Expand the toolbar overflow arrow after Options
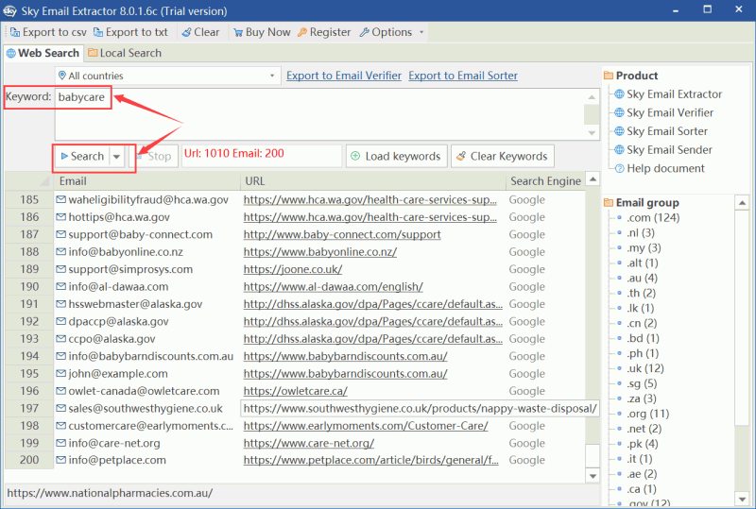The width and height of the screenshot is (756, 509). pos(421,32)
